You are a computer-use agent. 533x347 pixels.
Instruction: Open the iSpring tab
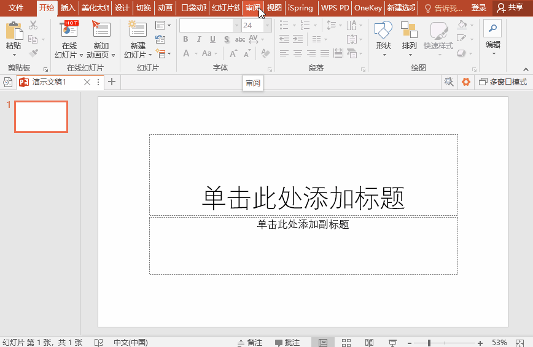click(300, 8)
